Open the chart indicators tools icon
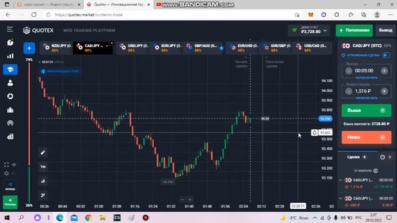Image resolution: width=397 pixels, height=223 pixels. [43, 195]
